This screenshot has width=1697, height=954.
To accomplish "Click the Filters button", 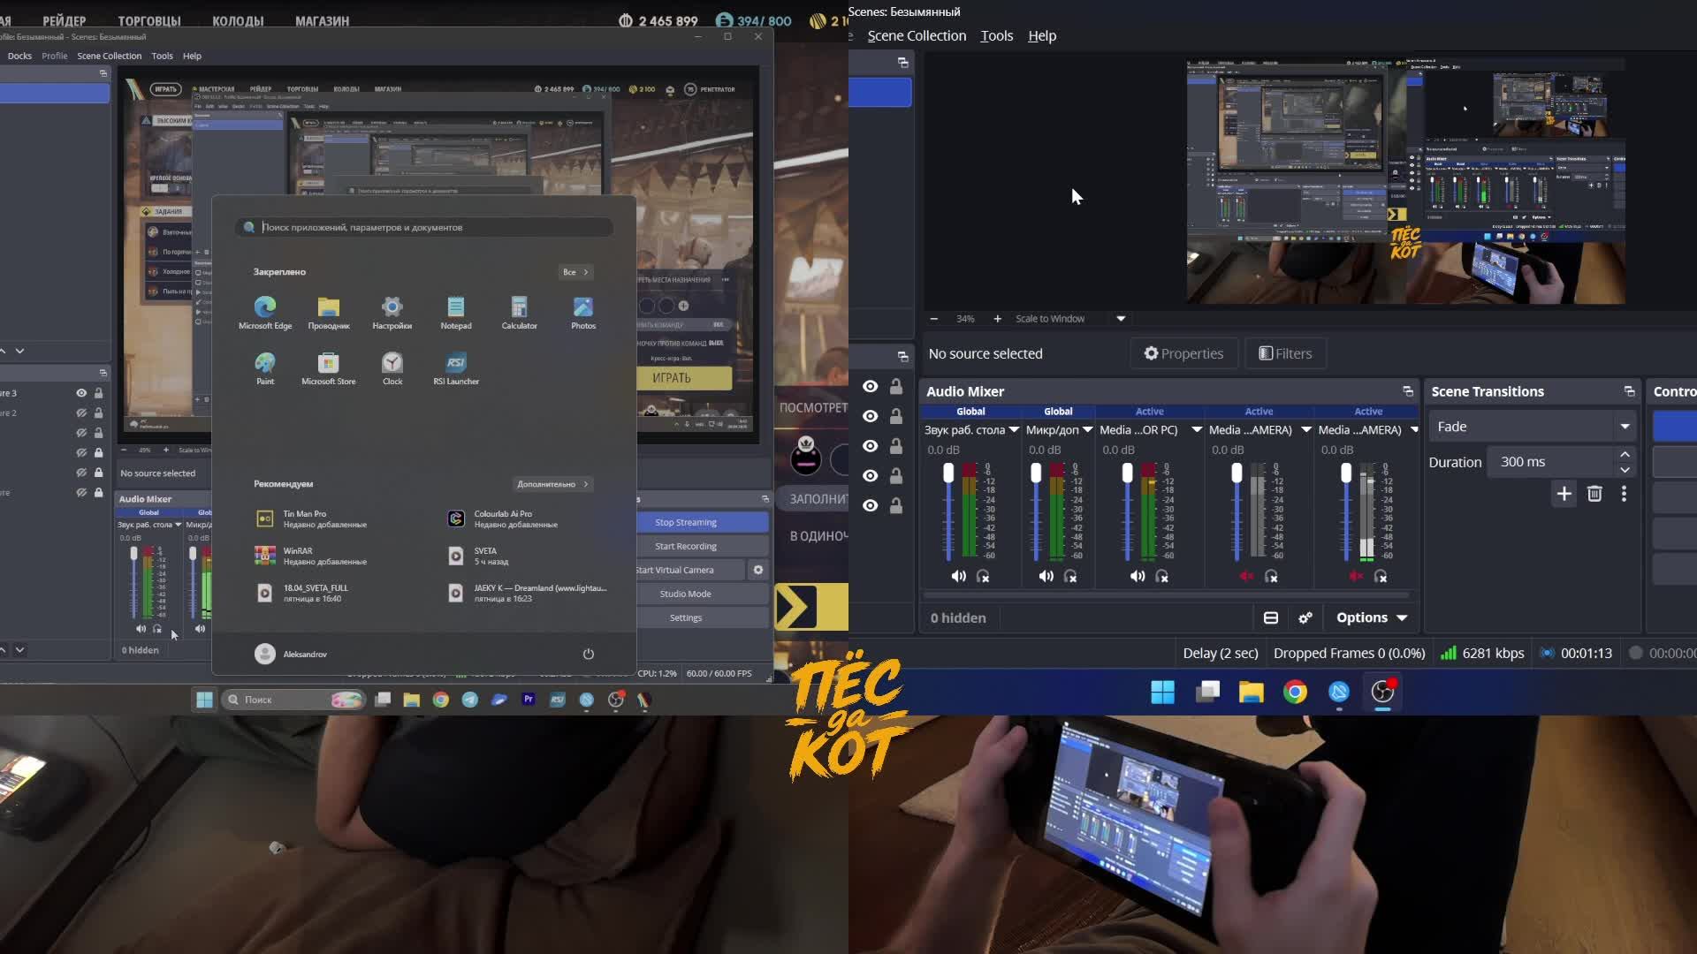I will [1285, 353].
